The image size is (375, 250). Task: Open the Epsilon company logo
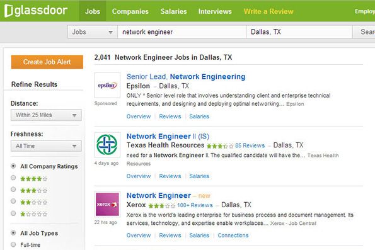107,85
